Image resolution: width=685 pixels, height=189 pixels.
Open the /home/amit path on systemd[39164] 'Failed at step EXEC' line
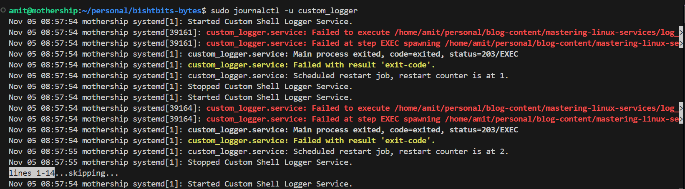click(562, 119)
